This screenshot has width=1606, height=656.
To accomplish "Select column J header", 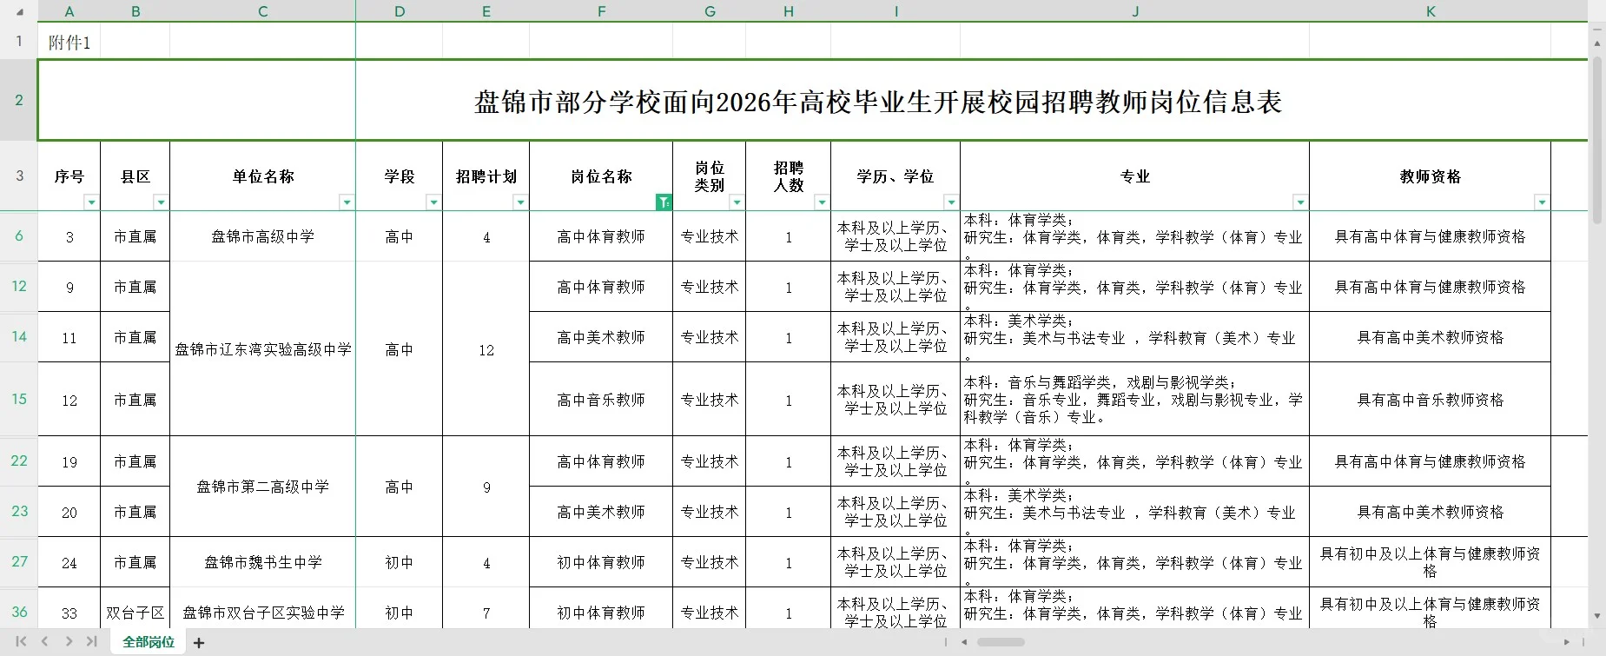I will click(x=1135, y=11).
